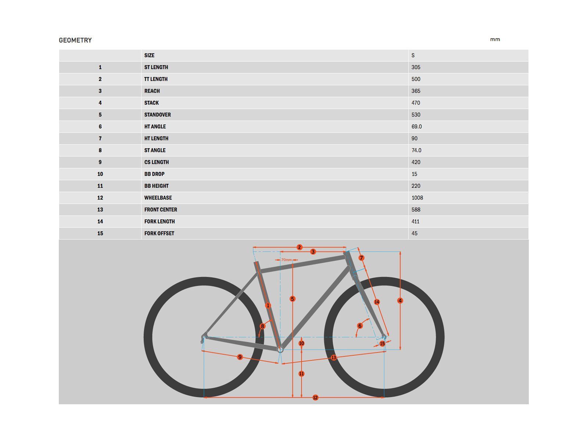Click the S size column header
The width and height of the screenshot is (588, 441).
pos(413,55)
